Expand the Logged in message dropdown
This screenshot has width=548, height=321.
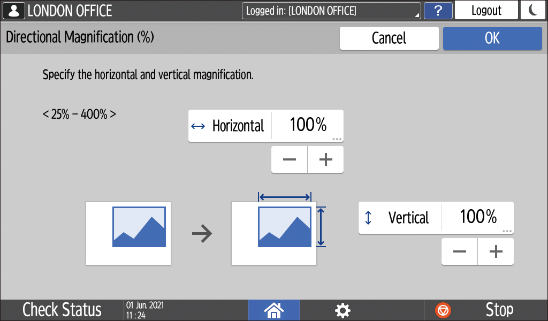point(331,11)
